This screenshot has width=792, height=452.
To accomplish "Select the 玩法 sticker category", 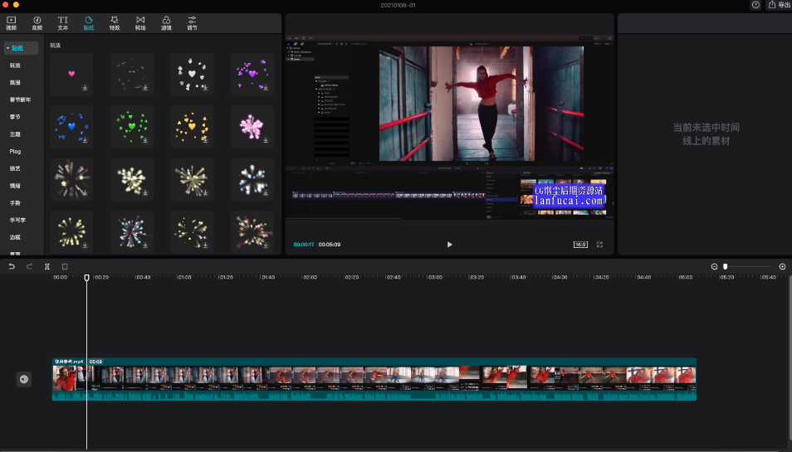I will tap(15, 66).
